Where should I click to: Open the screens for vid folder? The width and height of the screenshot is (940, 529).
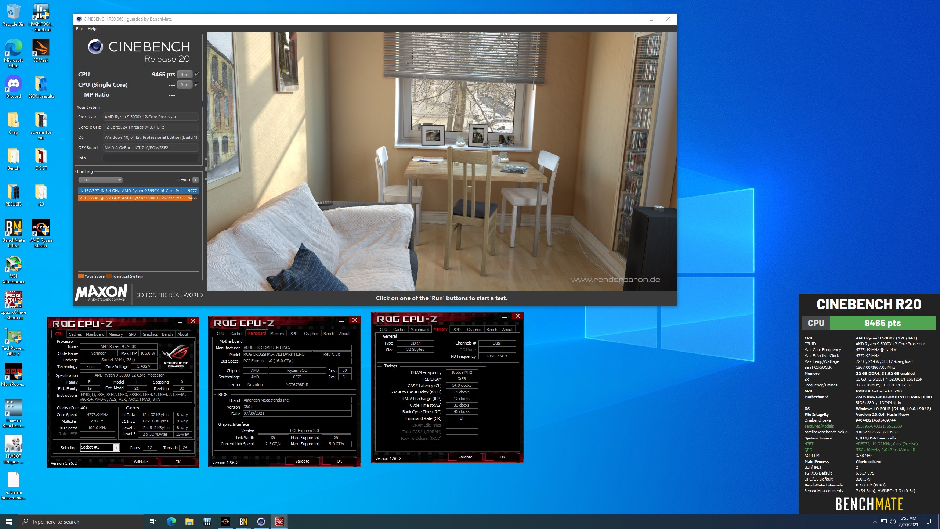tap(41, 125)
